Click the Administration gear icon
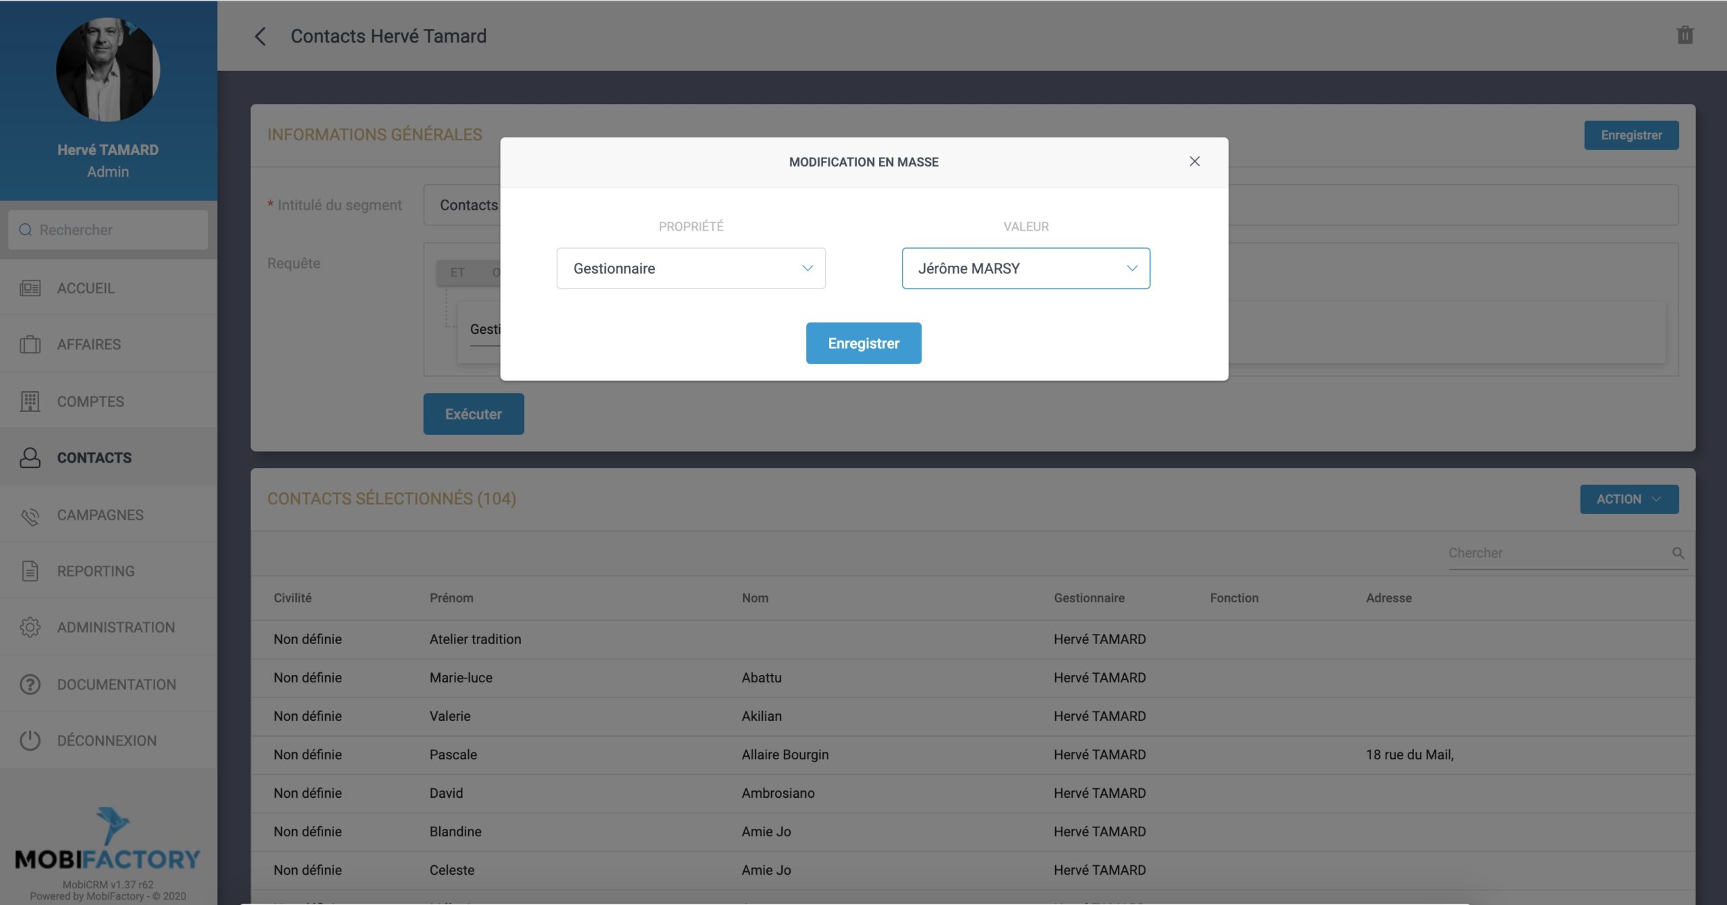Viewport: 1727px width, 905px height. (30, 628)
